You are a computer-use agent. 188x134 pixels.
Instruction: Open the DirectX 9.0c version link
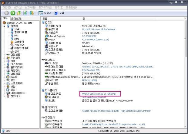pyautogui.click(x=96, y=40)
